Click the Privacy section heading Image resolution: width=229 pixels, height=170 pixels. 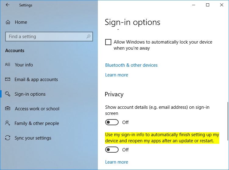tap(114, 94)
